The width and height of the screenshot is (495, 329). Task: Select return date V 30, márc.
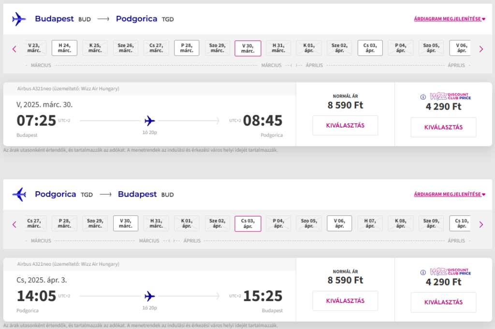coord(126,223)
